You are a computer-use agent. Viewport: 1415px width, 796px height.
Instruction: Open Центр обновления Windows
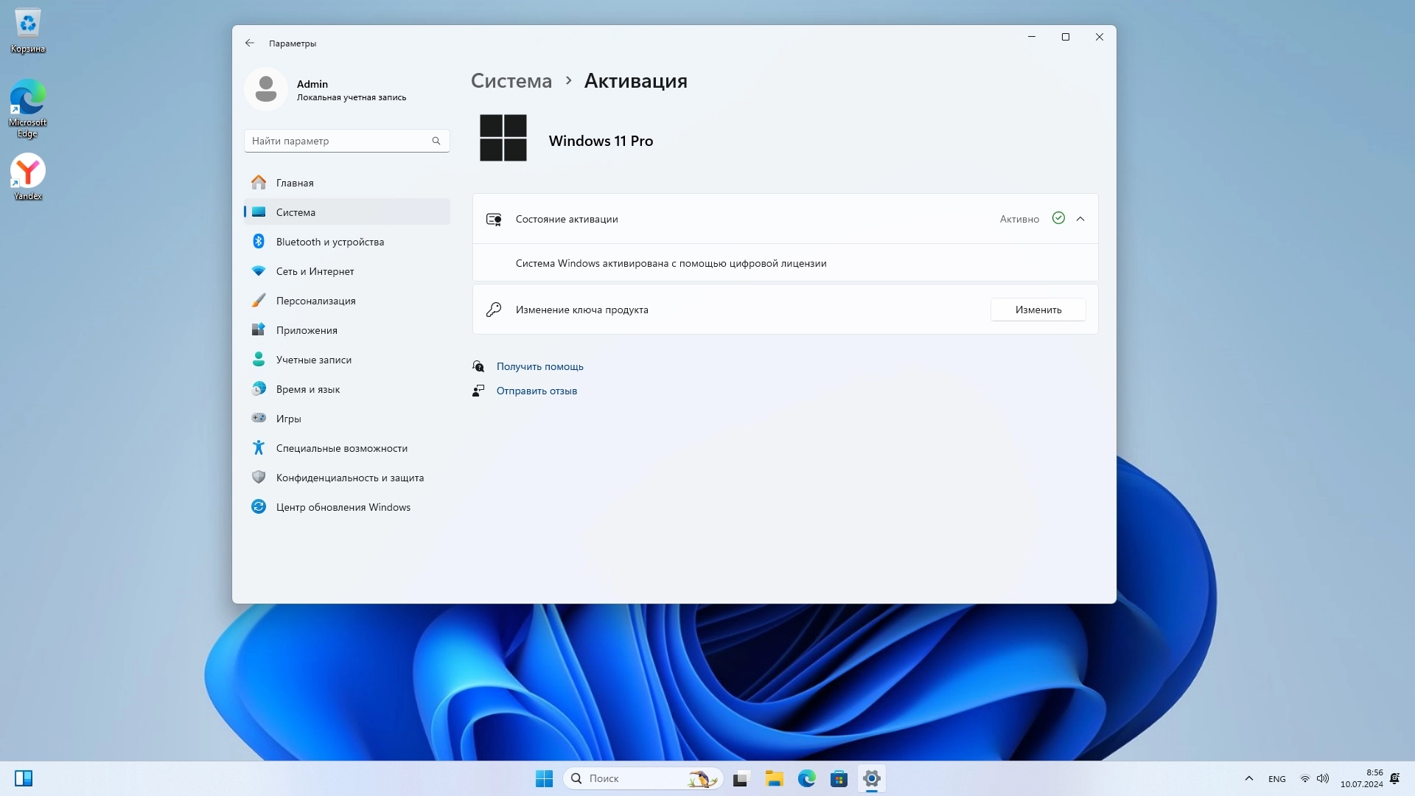coord(343,507)
